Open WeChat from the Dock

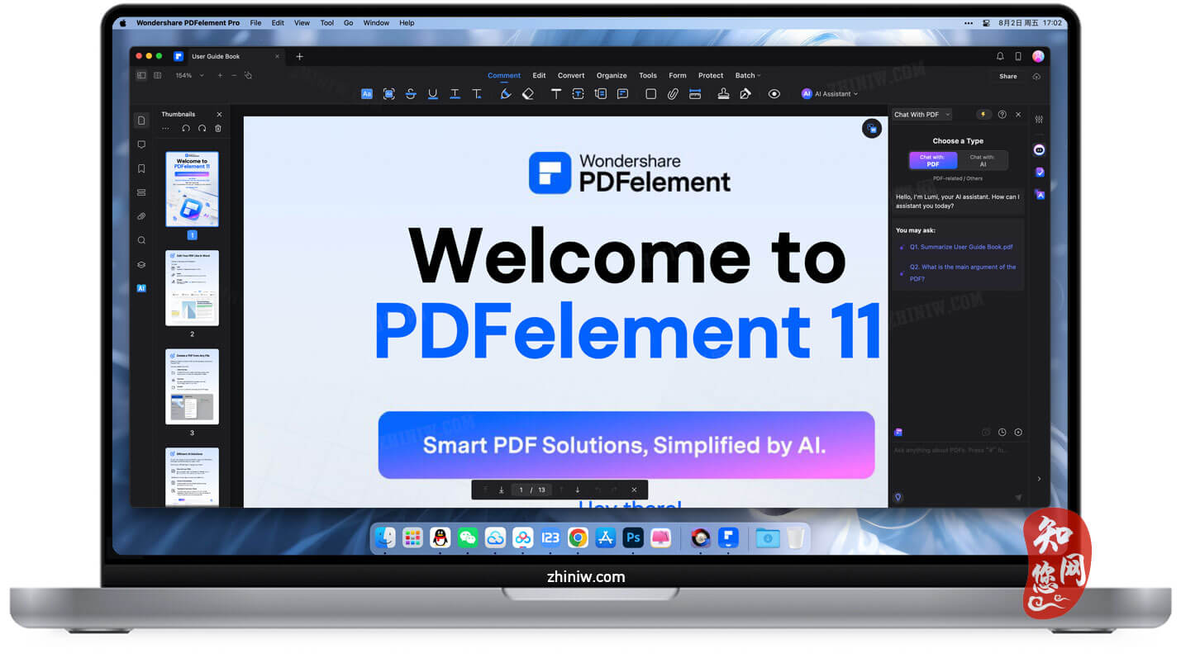pyautogui.click(x=468, y=537)
